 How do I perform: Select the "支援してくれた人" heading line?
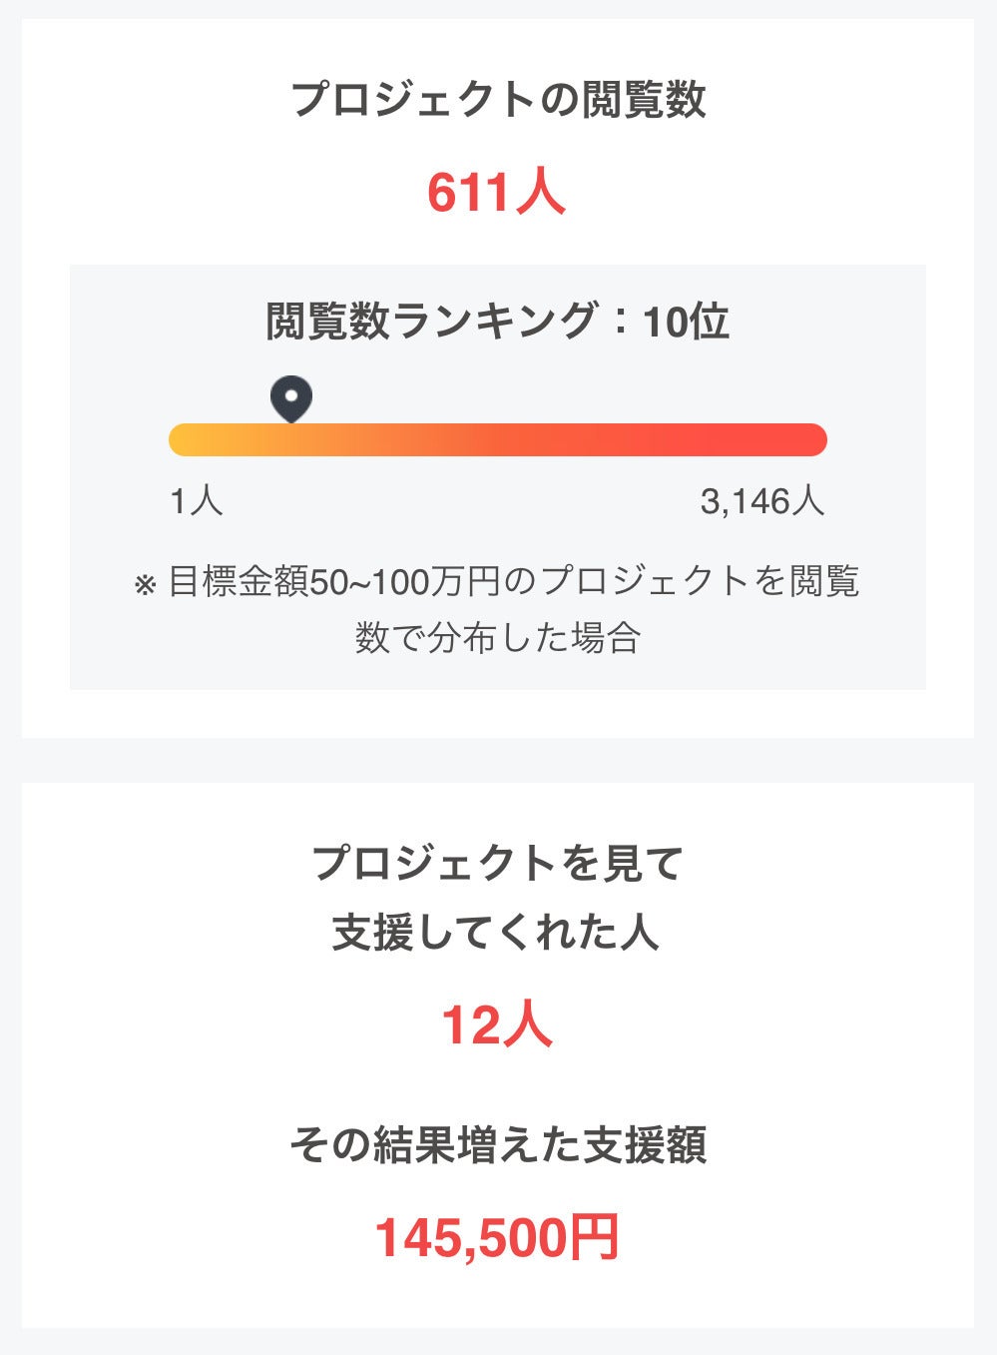[x=496, y=932]
